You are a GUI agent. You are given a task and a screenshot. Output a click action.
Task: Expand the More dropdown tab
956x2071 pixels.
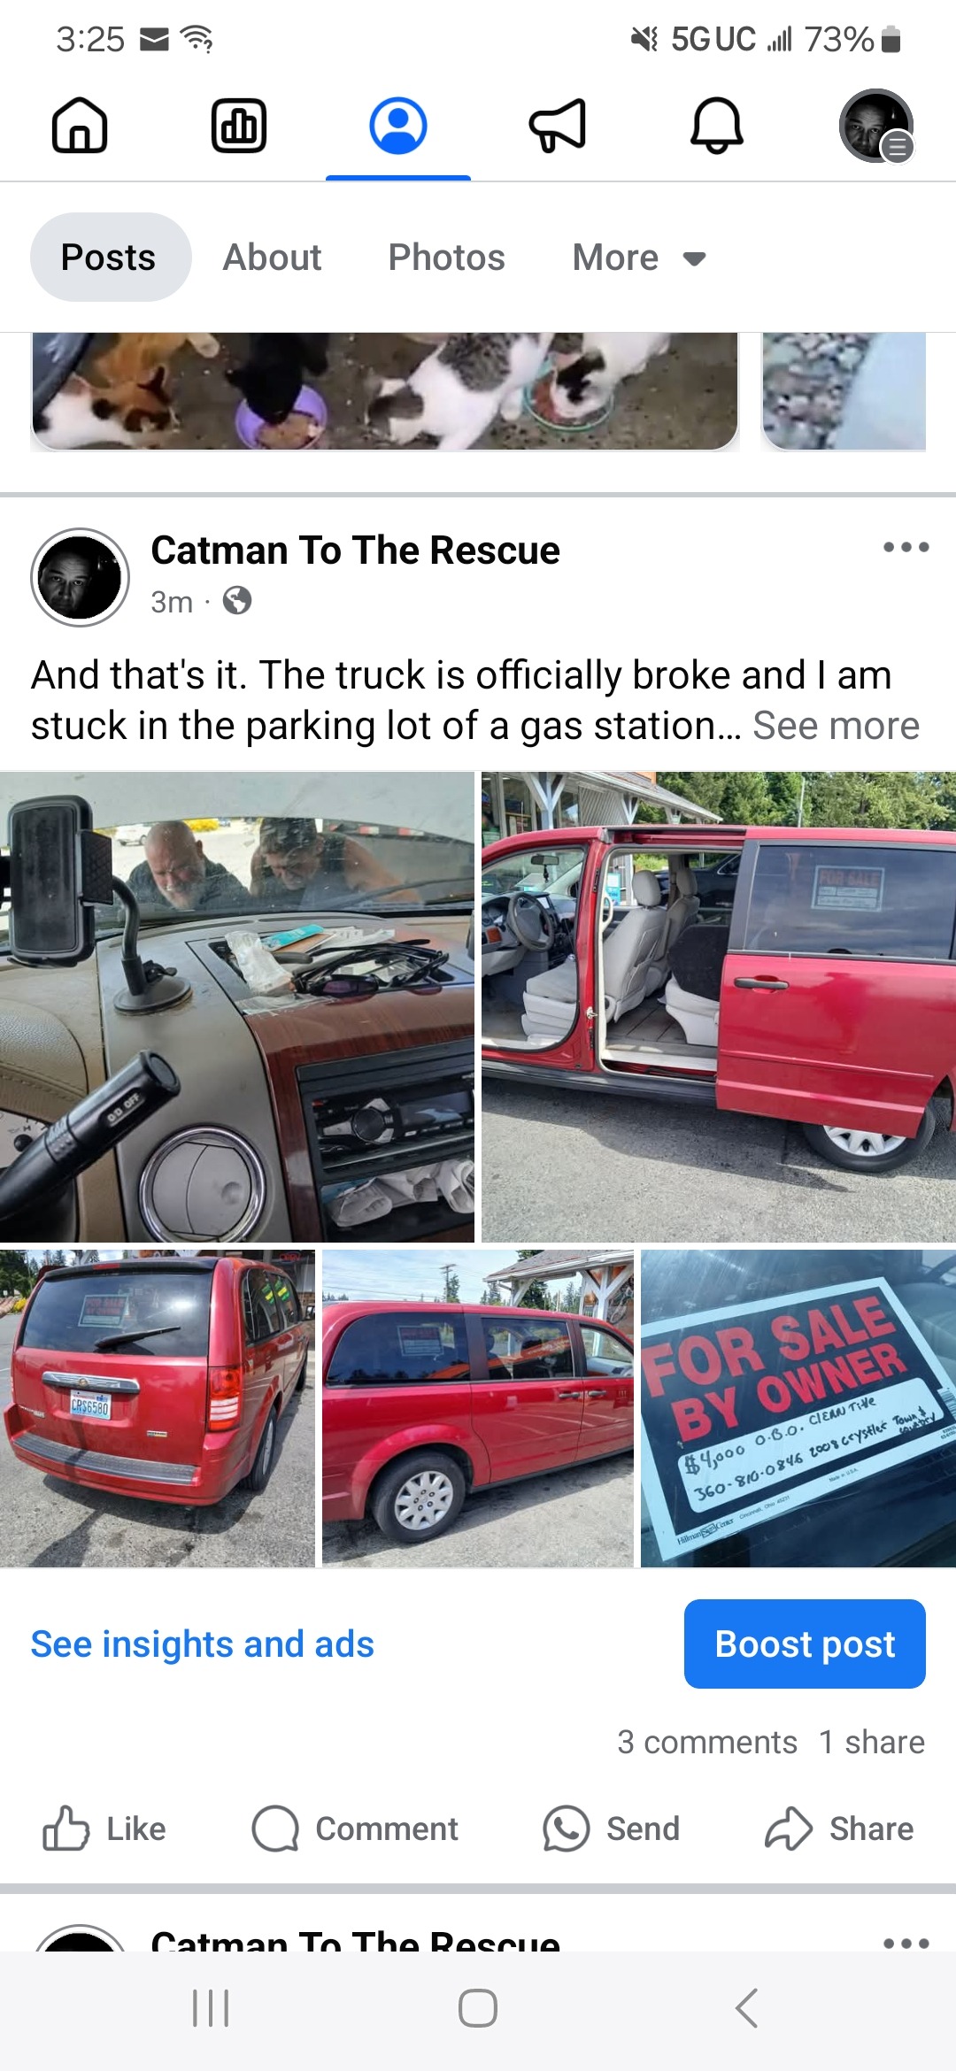tap(639, 258)
